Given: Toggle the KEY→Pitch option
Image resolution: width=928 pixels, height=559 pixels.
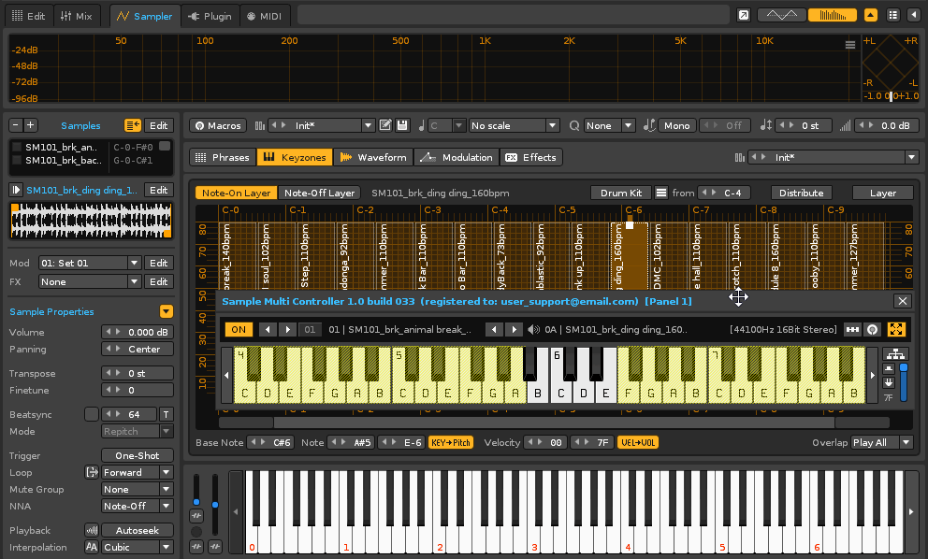Looking at the screenshot, I should tap(450, 442).
